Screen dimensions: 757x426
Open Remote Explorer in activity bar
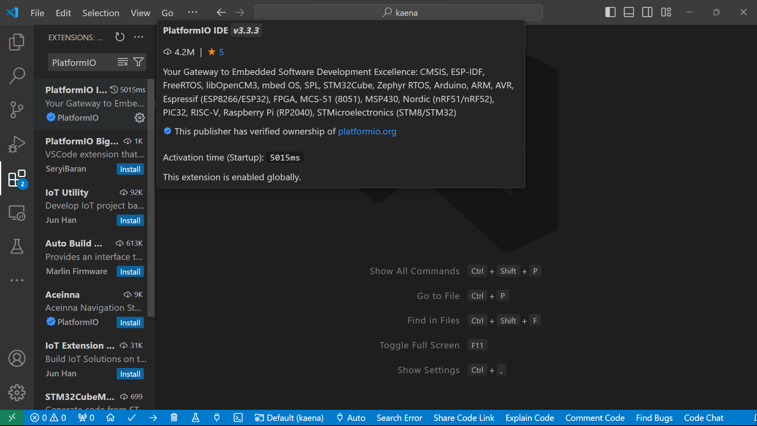click(17, 213)
